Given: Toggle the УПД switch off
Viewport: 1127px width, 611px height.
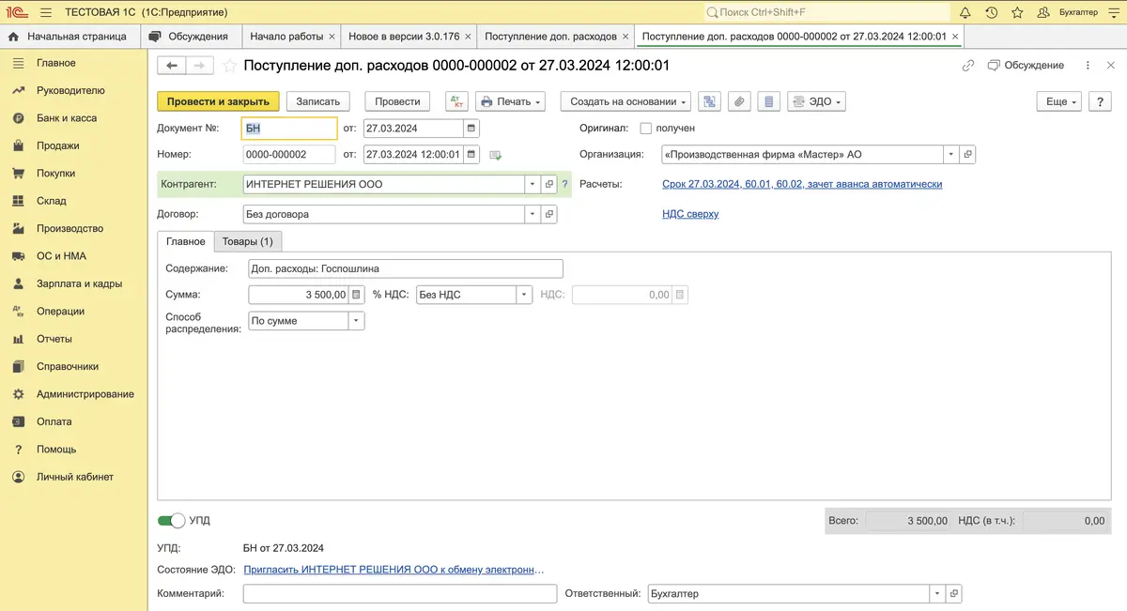Looking at the screenshot, I should [x=172, y=521].
